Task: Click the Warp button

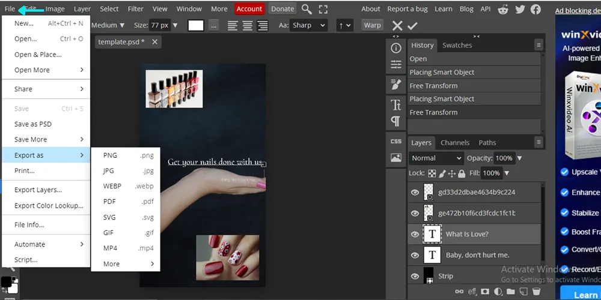Action: tap(373, 25)
